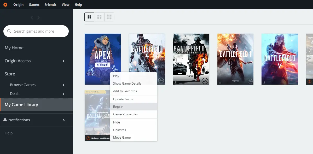313x154 pixels.
Task: Click the forward navigation arrow
Action: [x=38, y=17]
